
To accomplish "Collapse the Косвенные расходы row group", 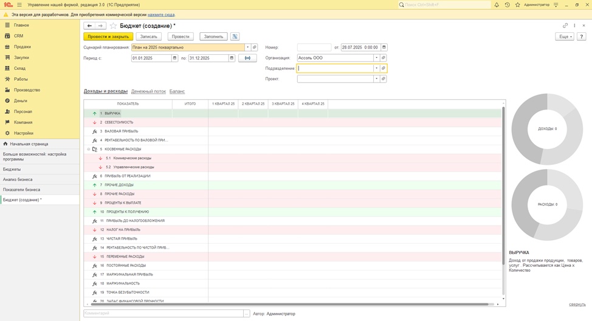I will [89, 149].
